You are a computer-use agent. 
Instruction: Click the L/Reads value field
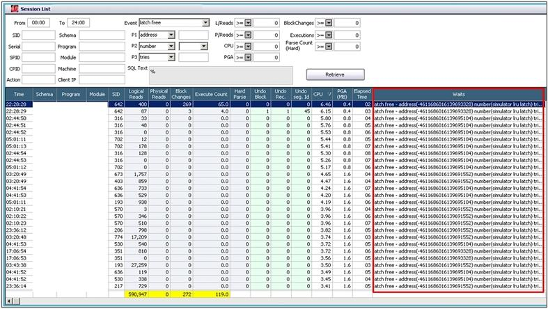pos(267,23)
